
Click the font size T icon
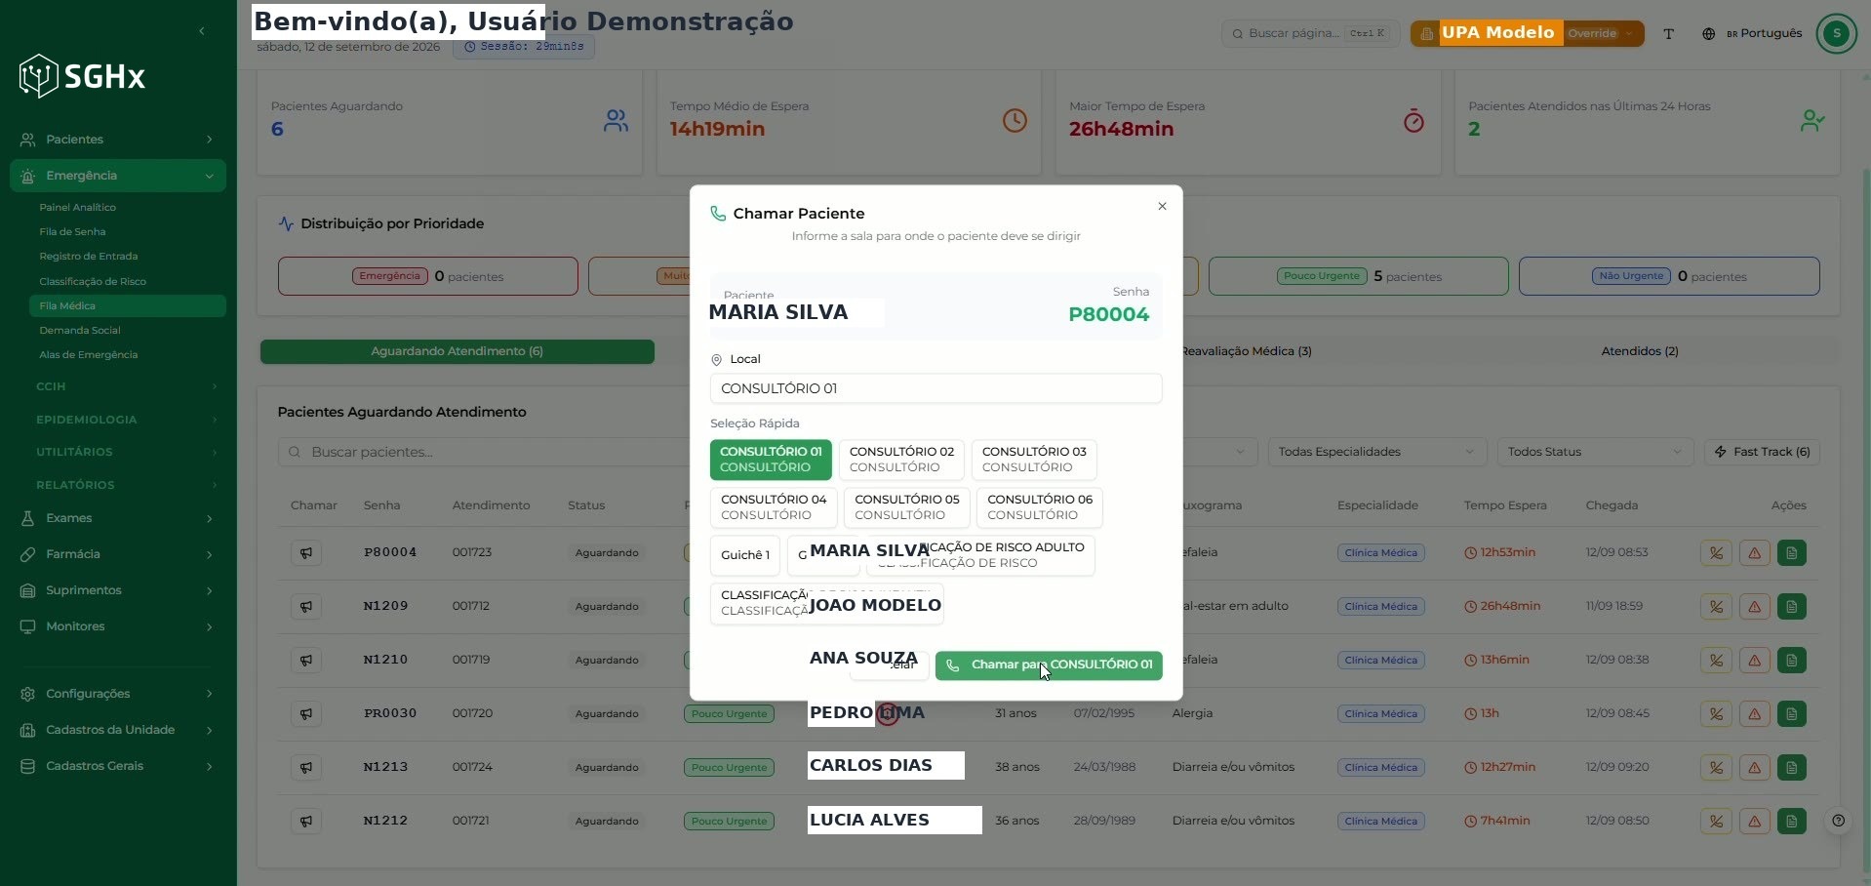1669,34
